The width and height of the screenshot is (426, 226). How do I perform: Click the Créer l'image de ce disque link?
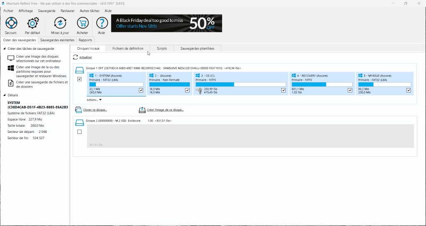tap(165, 110)
